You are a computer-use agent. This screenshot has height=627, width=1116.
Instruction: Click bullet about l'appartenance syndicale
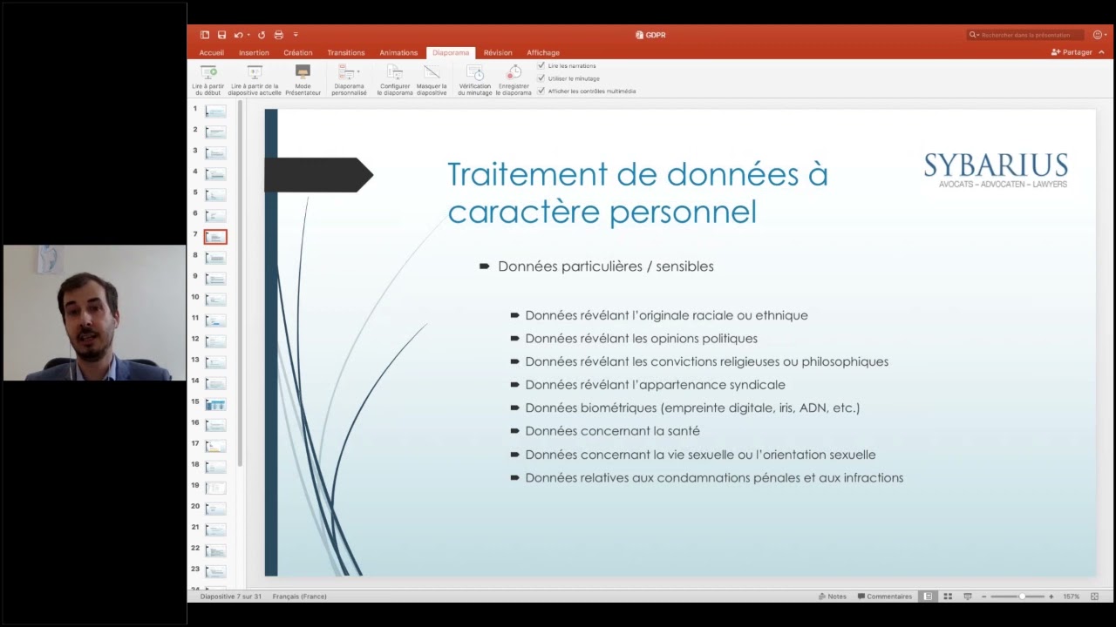pos(655,385)
